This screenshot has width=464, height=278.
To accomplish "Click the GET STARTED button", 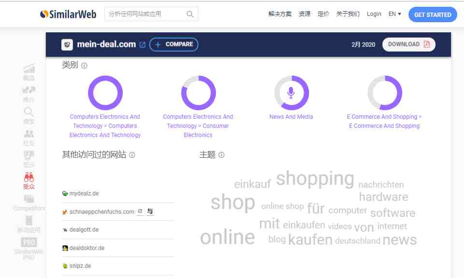I will tap(433, 14).
